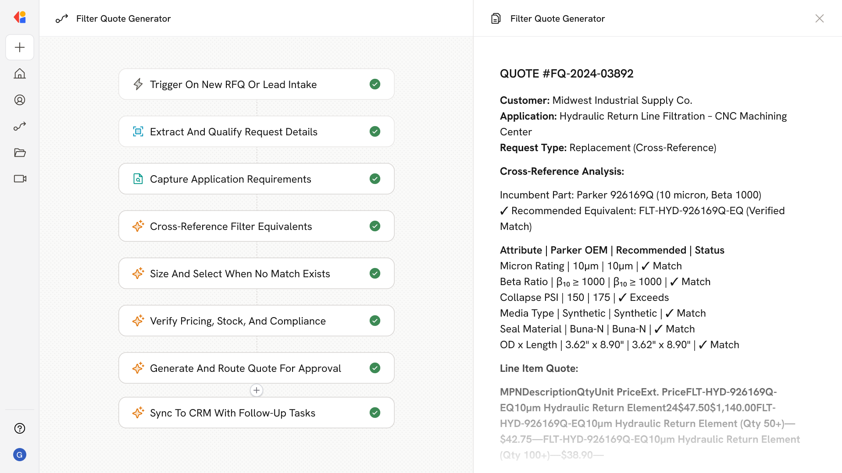Click green check on Capture Application Requirements
Viewport: 842px width, 473px height.
click(375, 179)
